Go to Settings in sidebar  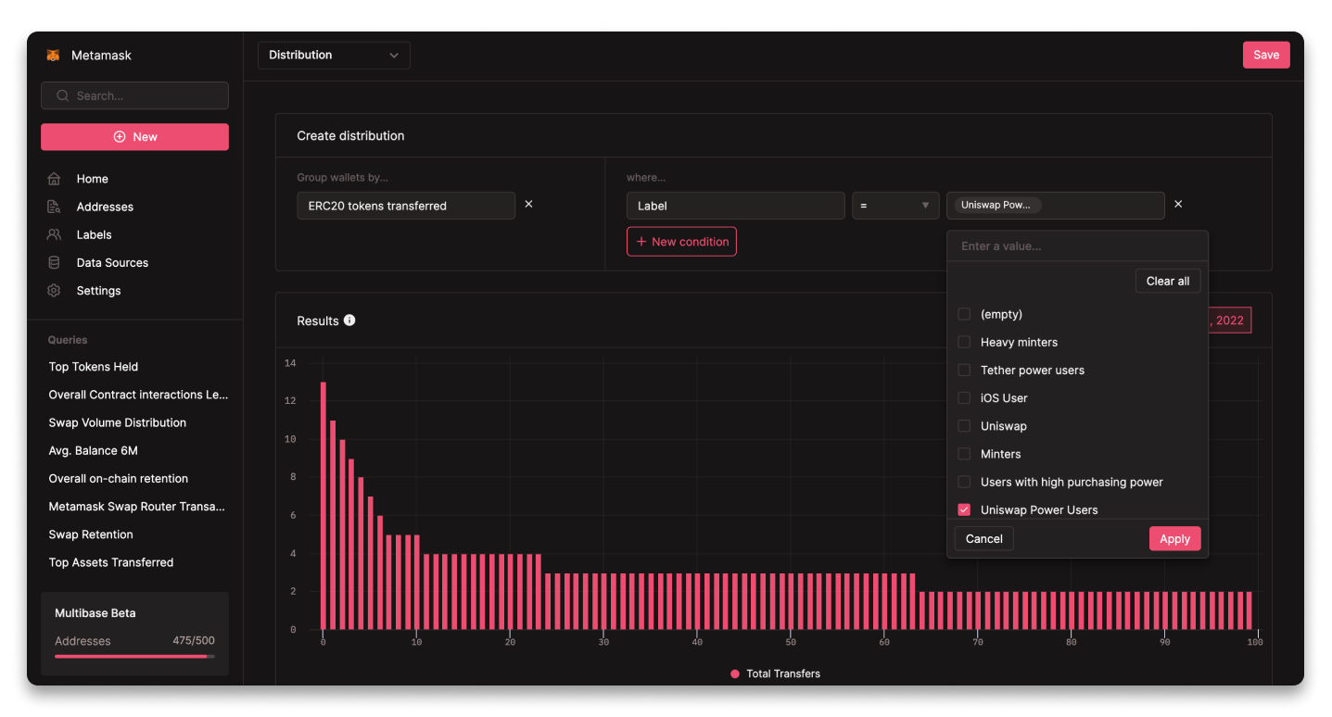pos(98,290)
